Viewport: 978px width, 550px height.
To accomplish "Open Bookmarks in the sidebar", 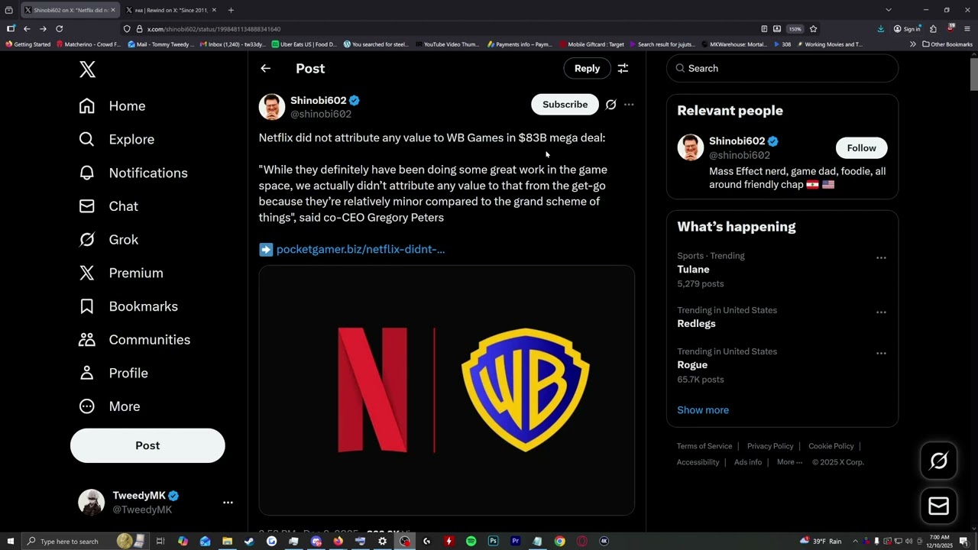I will [128, 306].
